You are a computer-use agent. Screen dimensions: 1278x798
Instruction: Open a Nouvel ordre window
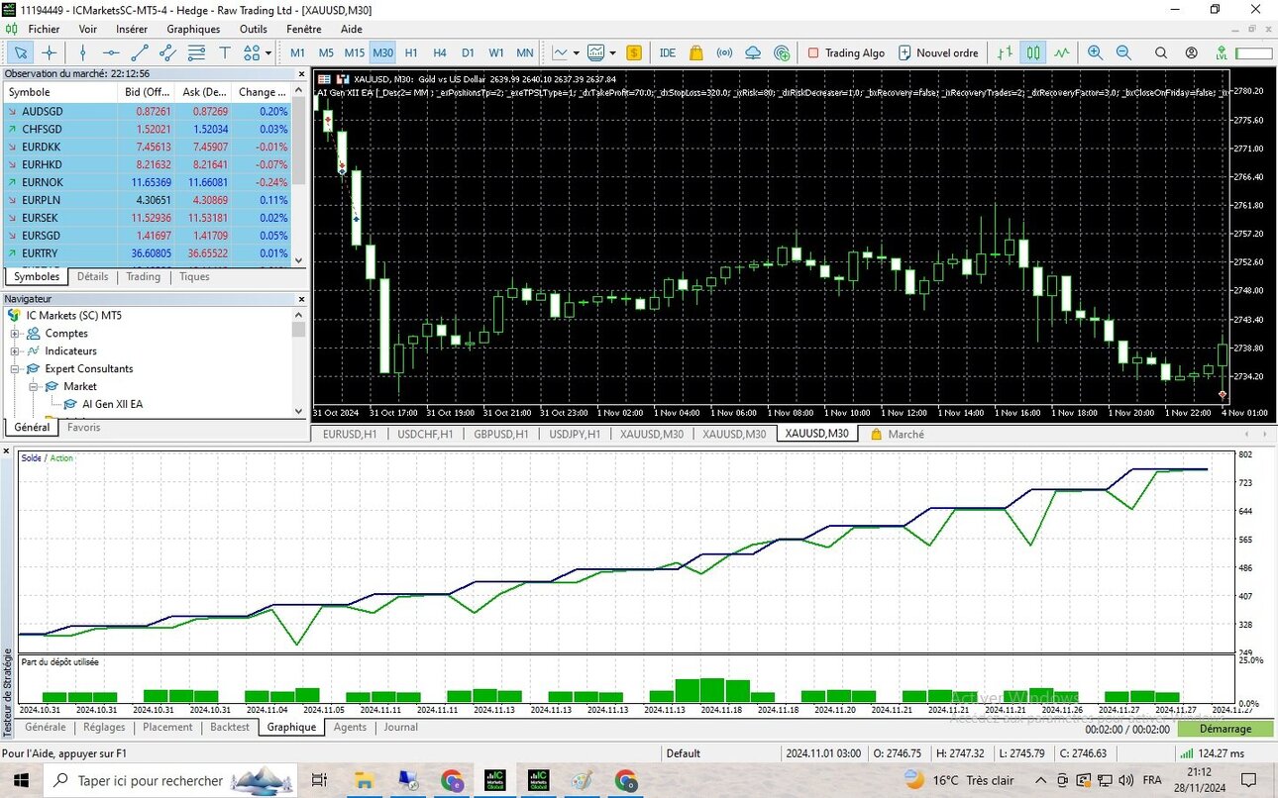(x=938, y=52)
